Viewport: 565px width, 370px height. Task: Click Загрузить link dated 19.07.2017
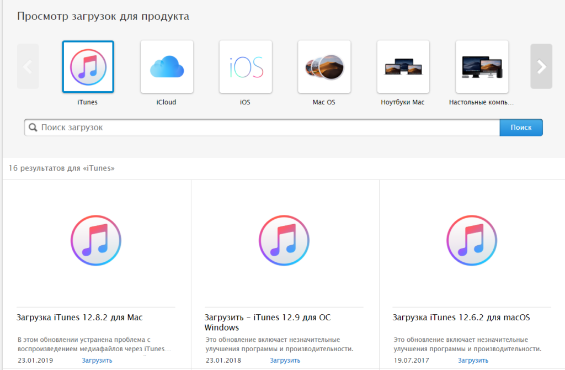coord(473,360)
